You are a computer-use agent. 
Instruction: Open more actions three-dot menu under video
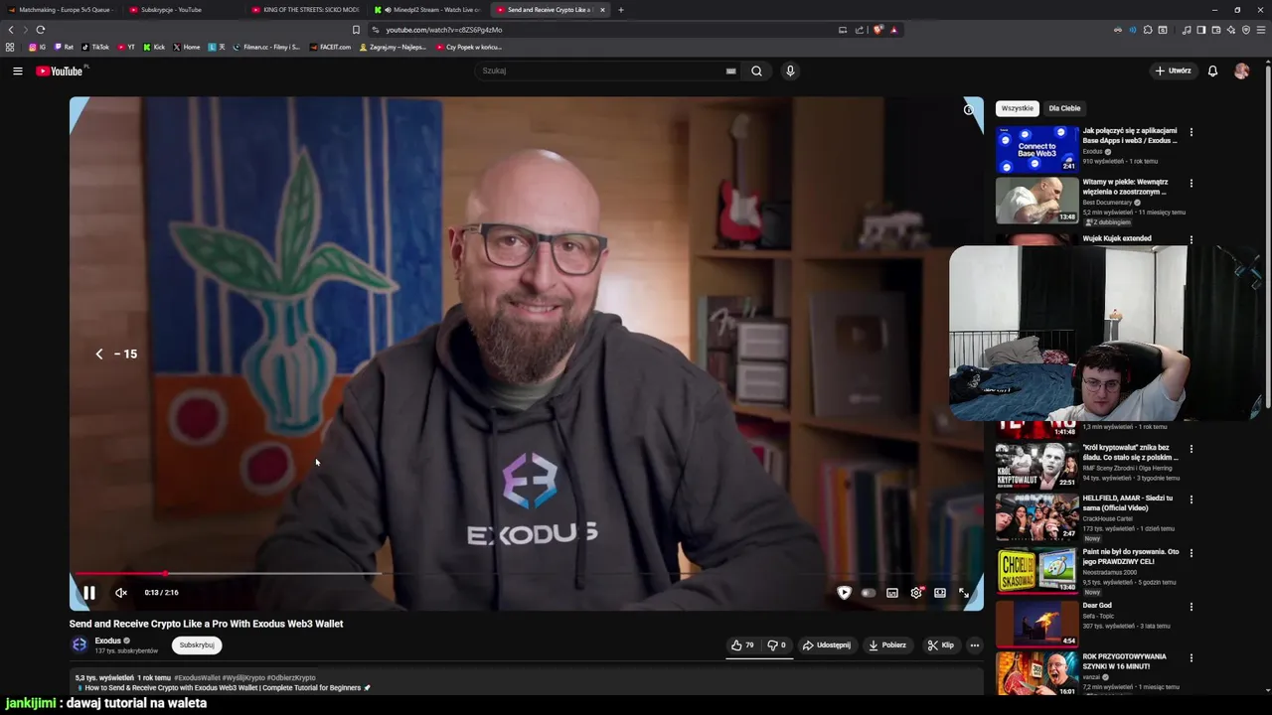(974, 644)
